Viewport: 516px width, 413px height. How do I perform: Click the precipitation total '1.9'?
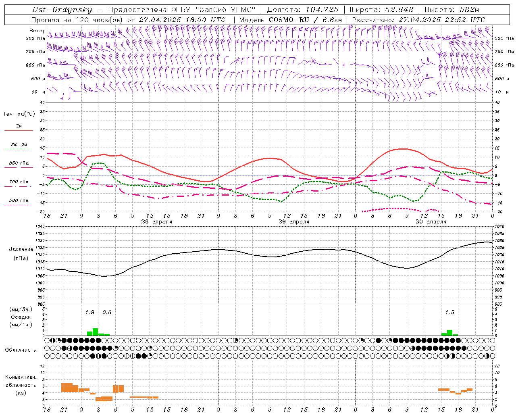click(89, 312)
